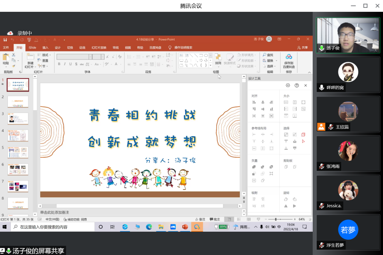This screenshot has height=255, width=383.
Task: Click the Find (查找) magnifier button
Action: click(268, 55)
